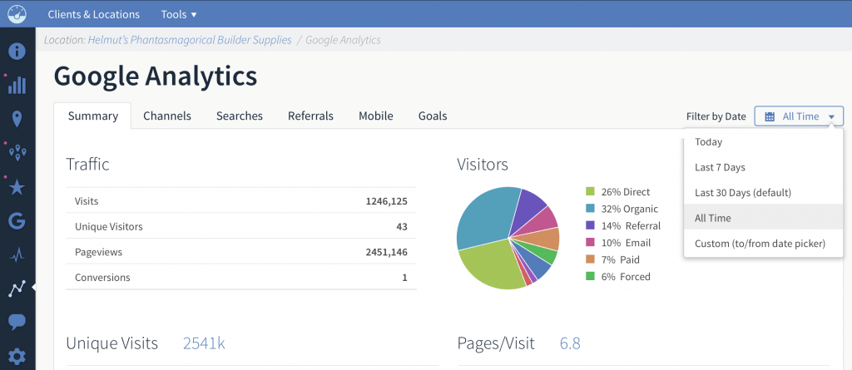Image resolution: width=852 pixels, height=370 pixels.
Task: Click the green Direct legend swatch
Action: (x=590, y=192)
